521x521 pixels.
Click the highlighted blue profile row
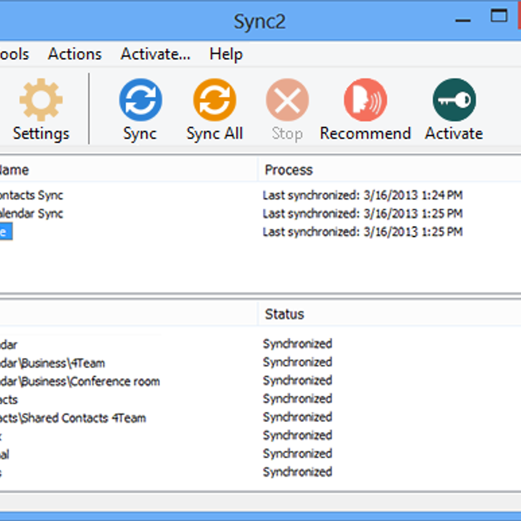click(4, 232)
